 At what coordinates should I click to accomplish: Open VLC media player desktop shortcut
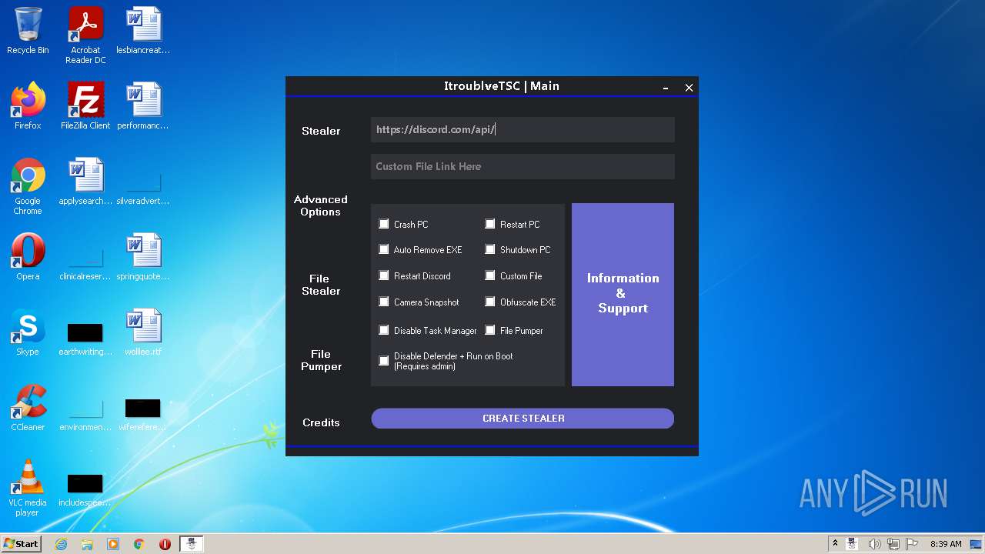[28, 488]
